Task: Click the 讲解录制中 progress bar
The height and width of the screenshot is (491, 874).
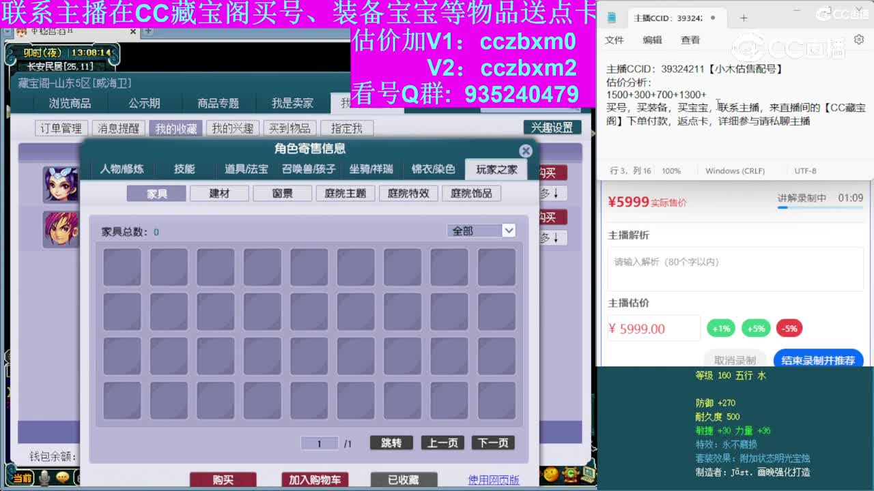Action: tap(820, 207)
